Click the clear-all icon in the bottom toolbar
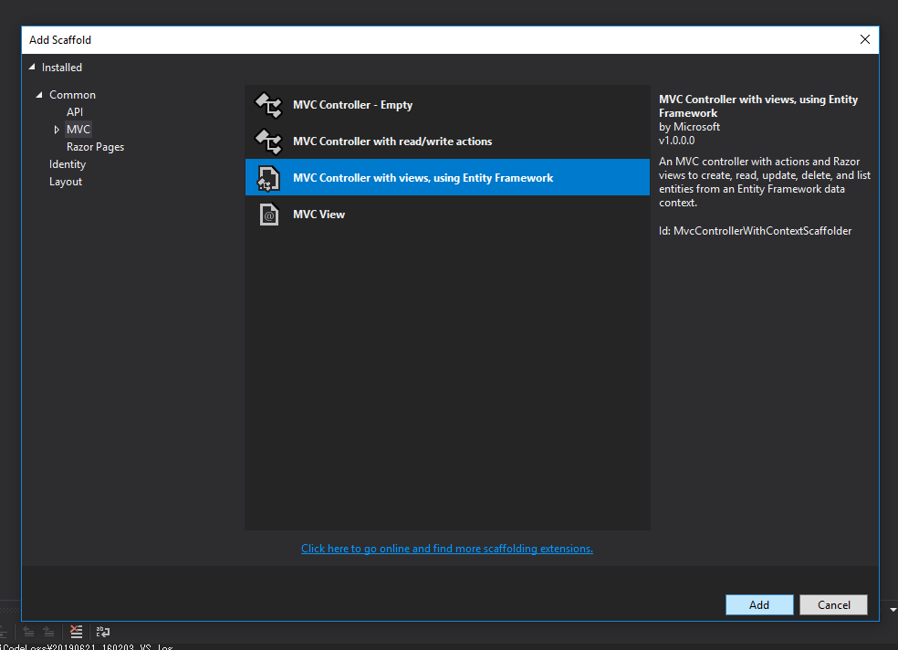 [76, 631]
